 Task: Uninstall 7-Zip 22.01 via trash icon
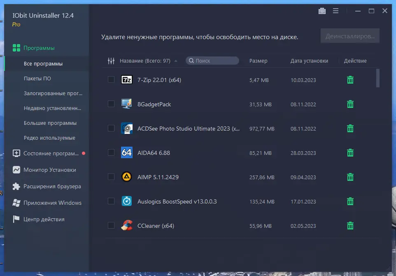350,80
